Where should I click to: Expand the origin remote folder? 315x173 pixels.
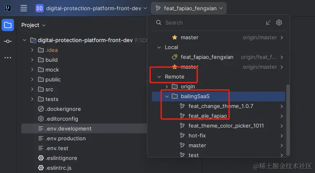coord(167,87)
